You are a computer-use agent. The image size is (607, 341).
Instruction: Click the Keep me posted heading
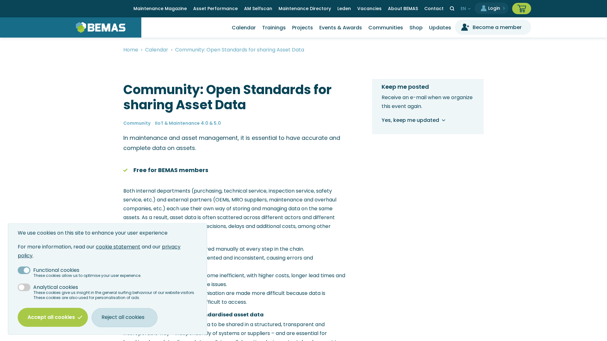point(405,87)
